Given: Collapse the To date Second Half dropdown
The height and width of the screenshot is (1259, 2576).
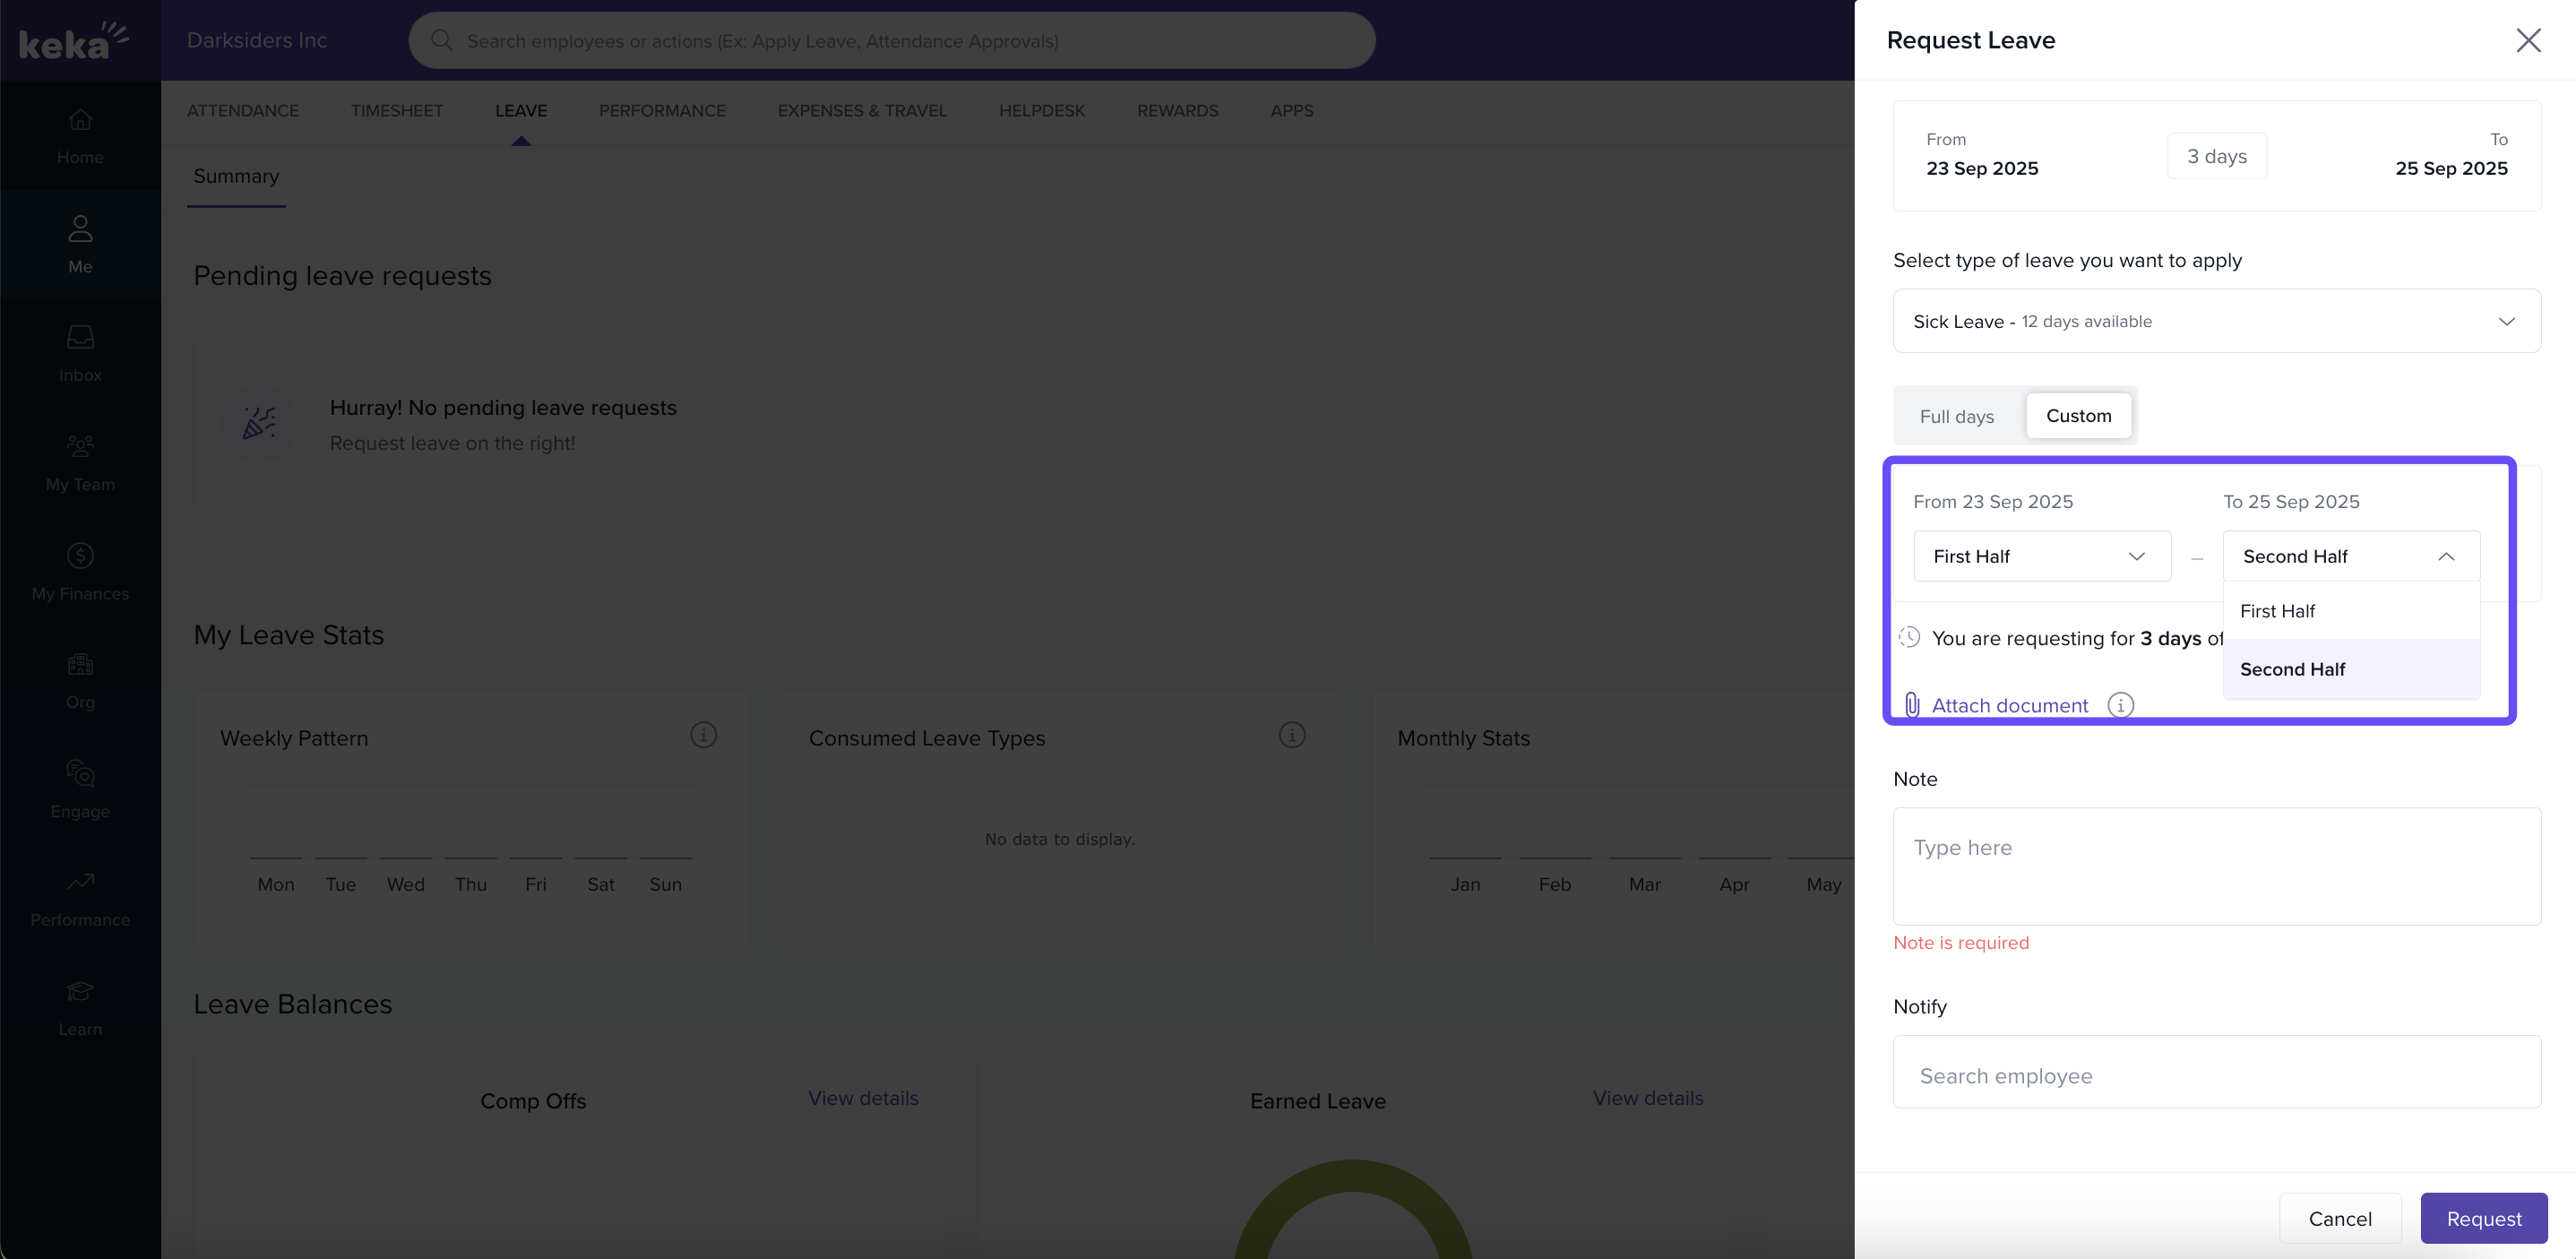Looking at the screenshot, I should [x=2350, y=556].
